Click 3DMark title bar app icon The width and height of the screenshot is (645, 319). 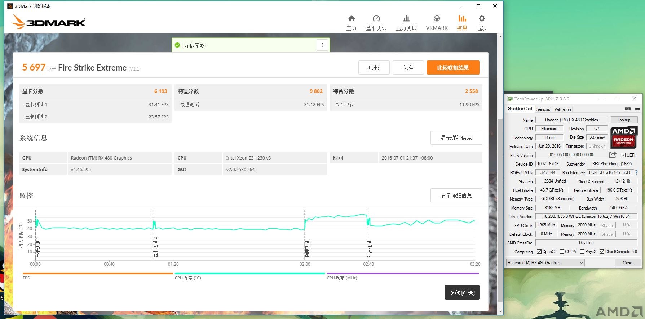[10, 6]
